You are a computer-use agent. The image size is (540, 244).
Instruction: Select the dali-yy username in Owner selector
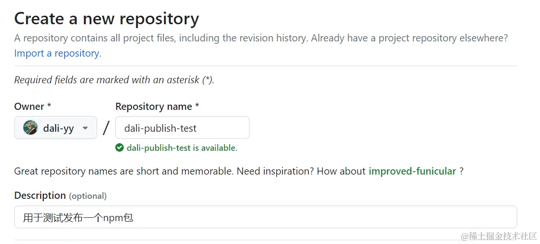pos(58,128)
